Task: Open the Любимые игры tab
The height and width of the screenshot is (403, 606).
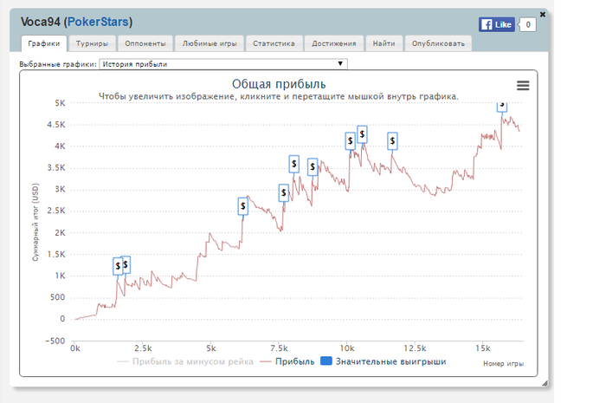Action: tap(210, 43)
